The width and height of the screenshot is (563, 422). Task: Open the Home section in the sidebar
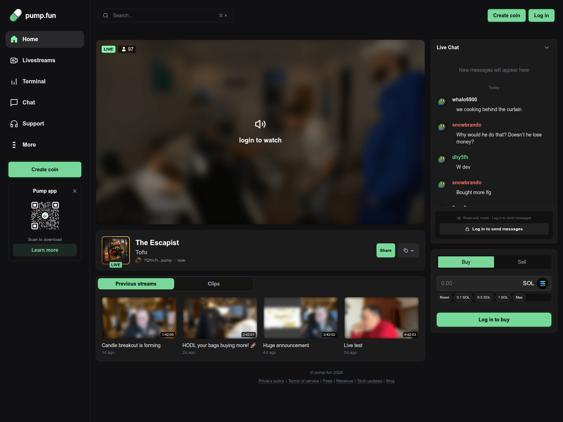(x=45, y=39)
